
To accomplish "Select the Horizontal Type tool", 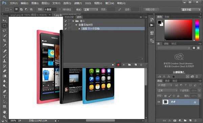I will click(x=4, y=96).
